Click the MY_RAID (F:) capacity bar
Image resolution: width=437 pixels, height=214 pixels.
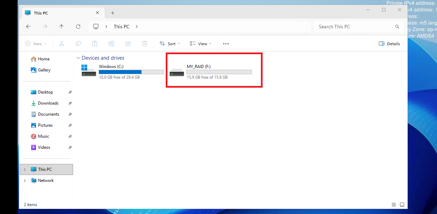pyautogui.click(x=219, y=72)
